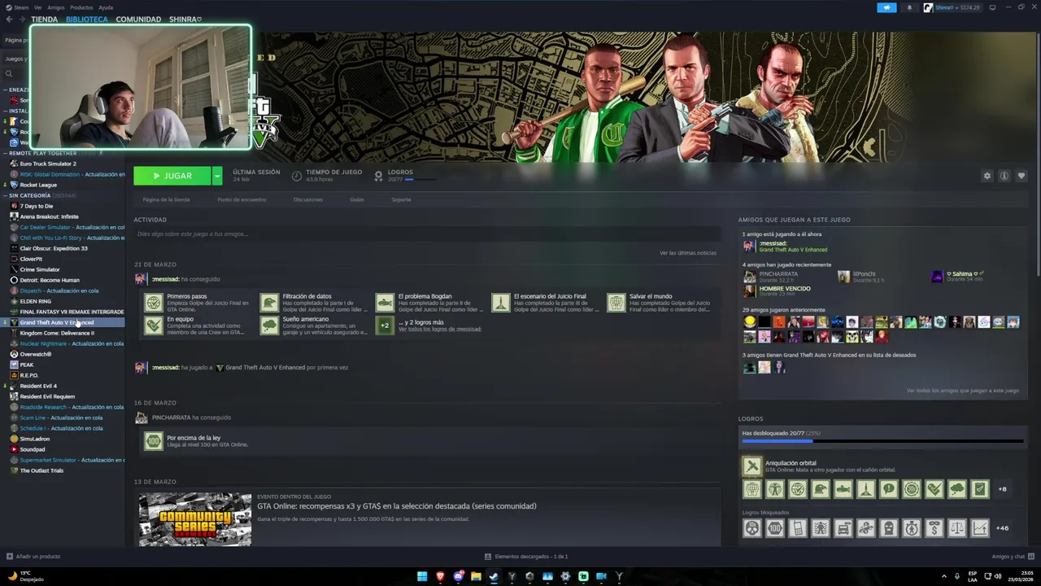Open the Ver menu
The image size is (1041, 586).
tap(38, 7)
